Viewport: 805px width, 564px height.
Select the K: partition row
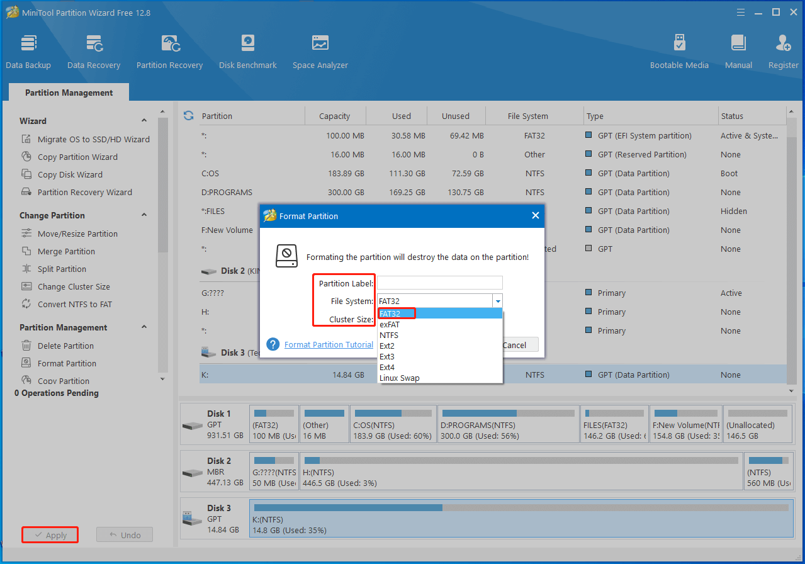[x=492, y=375]
